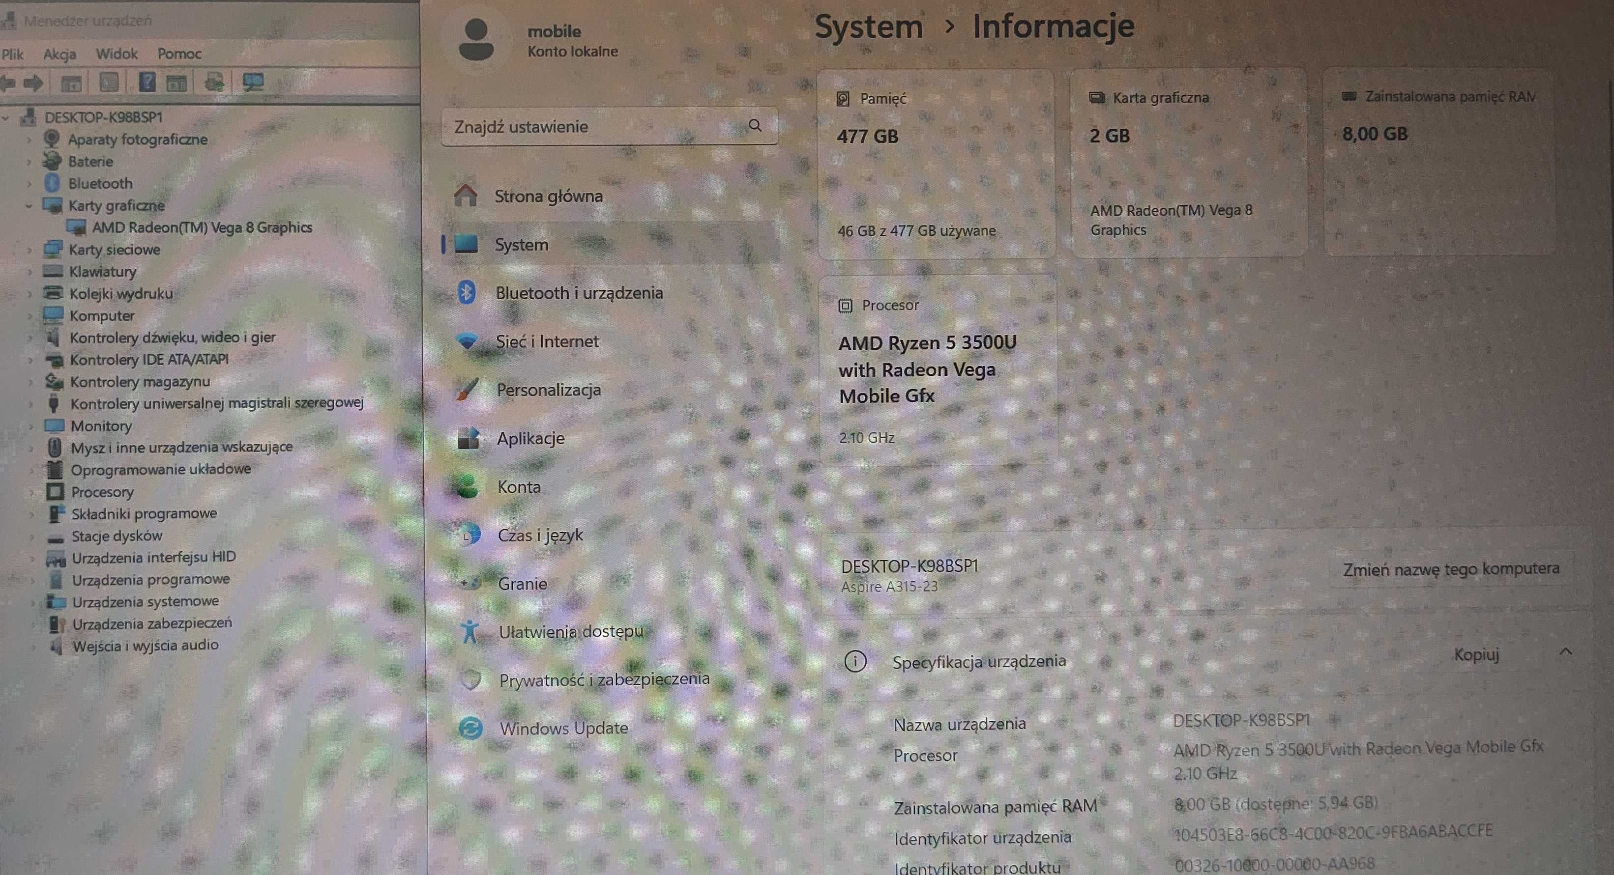Expand the Baterie node chevron

coord(29,162)
